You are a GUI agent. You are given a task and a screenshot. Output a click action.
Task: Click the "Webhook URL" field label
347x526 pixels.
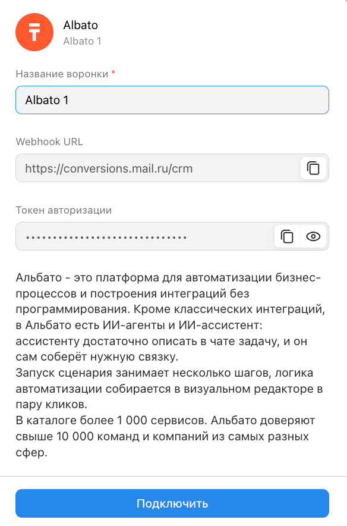[x=49, y=142]
